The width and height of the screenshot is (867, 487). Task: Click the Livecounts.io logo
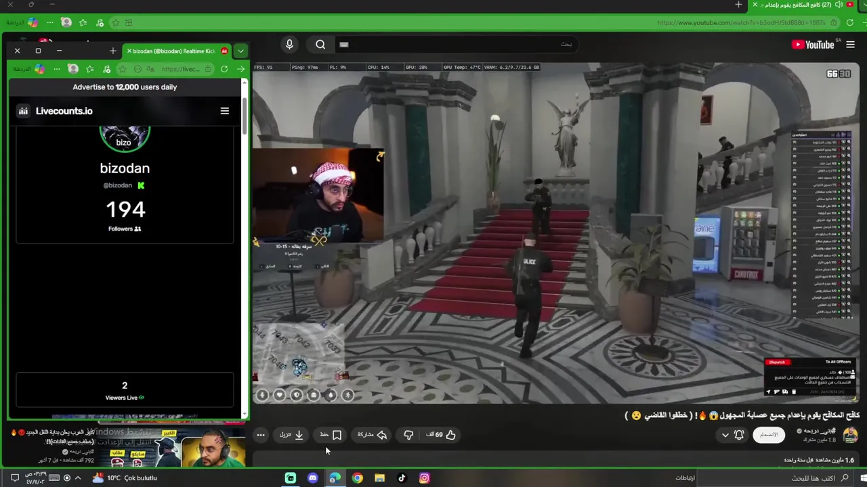point(56,111)
